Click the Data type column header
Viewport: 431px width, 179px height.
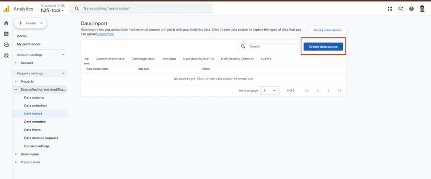tap(144, 69)
